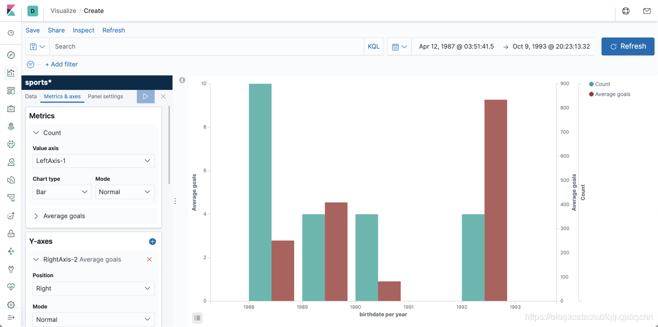The height and width of the screenshot is (327, 658).
Task: Click the Average goals legend color dot
Action: pos(592,94)
